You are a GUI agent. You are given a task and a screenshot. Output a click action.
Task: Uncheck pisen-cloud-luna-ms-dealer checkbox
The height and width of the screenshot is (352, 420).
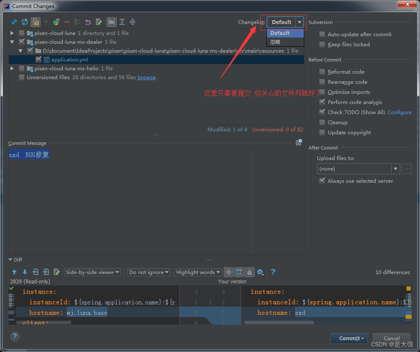22,42
